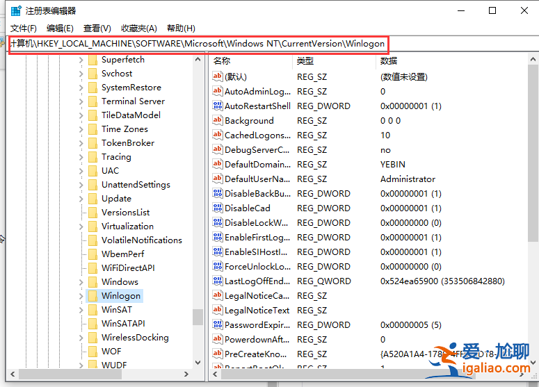The image size is (539, 387).
Task: Select the DefaultUserNa value name
Action: (257, 179)
